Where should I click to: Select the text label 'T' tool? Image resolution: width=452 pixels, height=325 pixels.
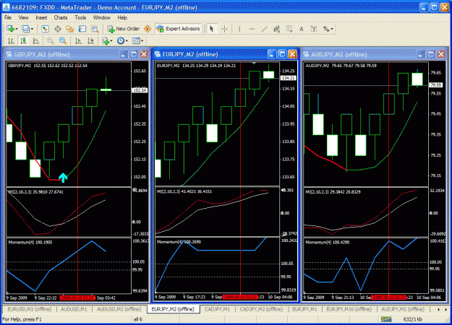[x=314, y=29]
